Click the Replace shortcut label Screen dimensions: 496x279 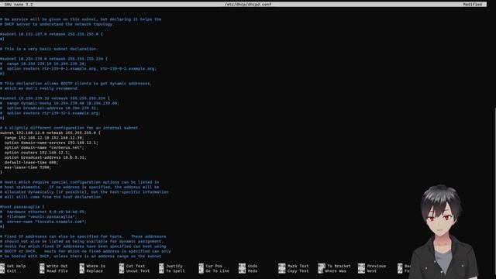tap(95, 271)
